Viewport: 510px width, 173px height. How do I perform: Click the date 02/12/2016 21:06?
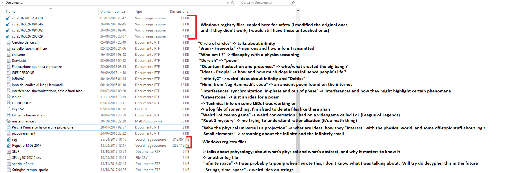[113, 48]
